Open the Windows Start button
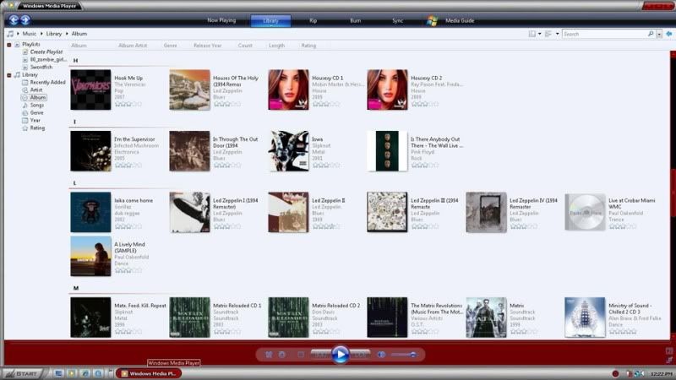The image size is (676, 380). [x=23, y=373]
